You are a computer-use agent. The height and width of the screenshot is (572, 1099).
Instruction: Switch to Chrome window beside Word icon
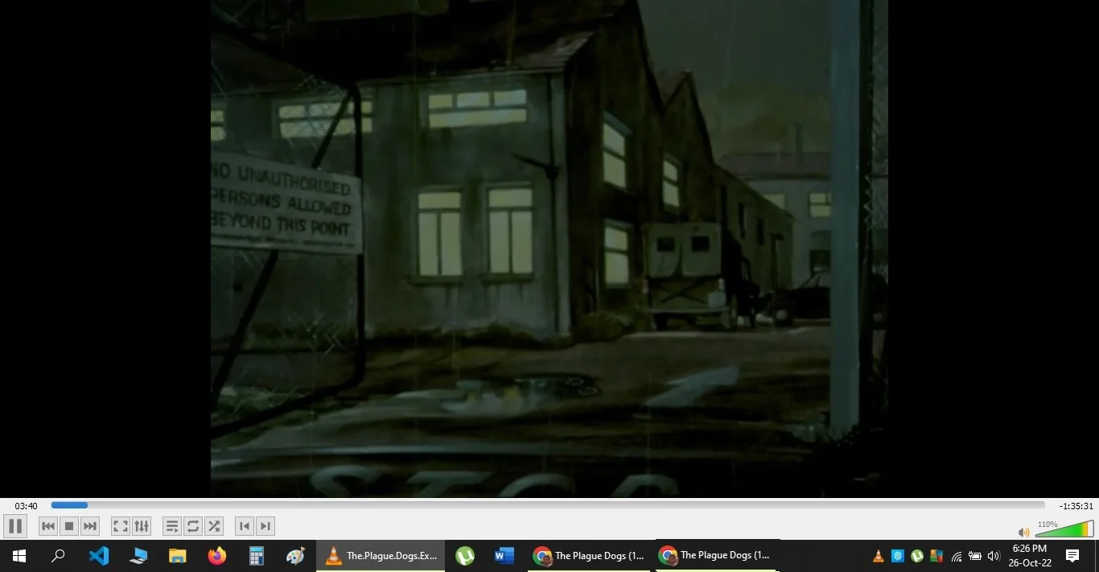[589, 556]
